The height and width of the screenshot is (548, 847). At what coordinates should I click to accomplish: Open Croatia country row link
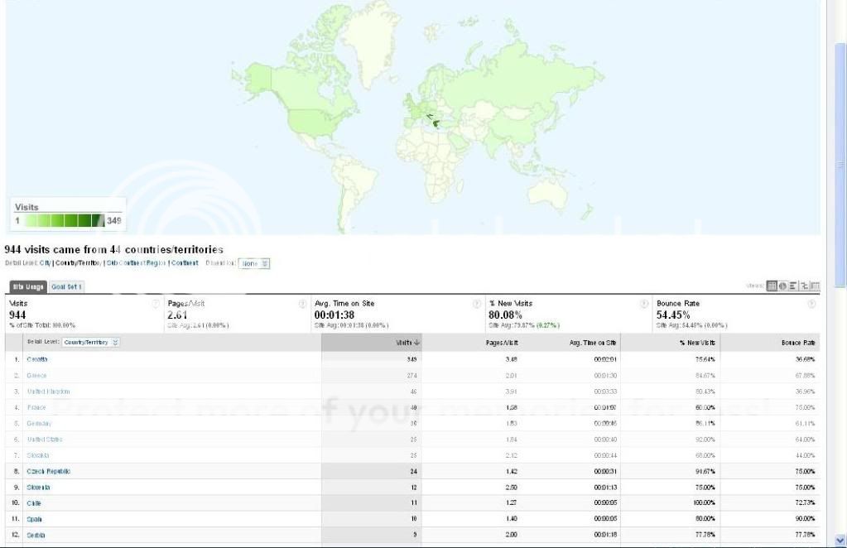[x=36, y=359]
